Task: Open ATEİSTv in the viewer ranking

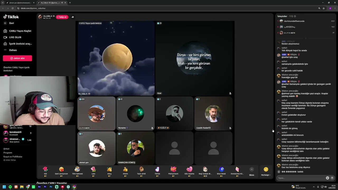Action: tap(306, 27)
